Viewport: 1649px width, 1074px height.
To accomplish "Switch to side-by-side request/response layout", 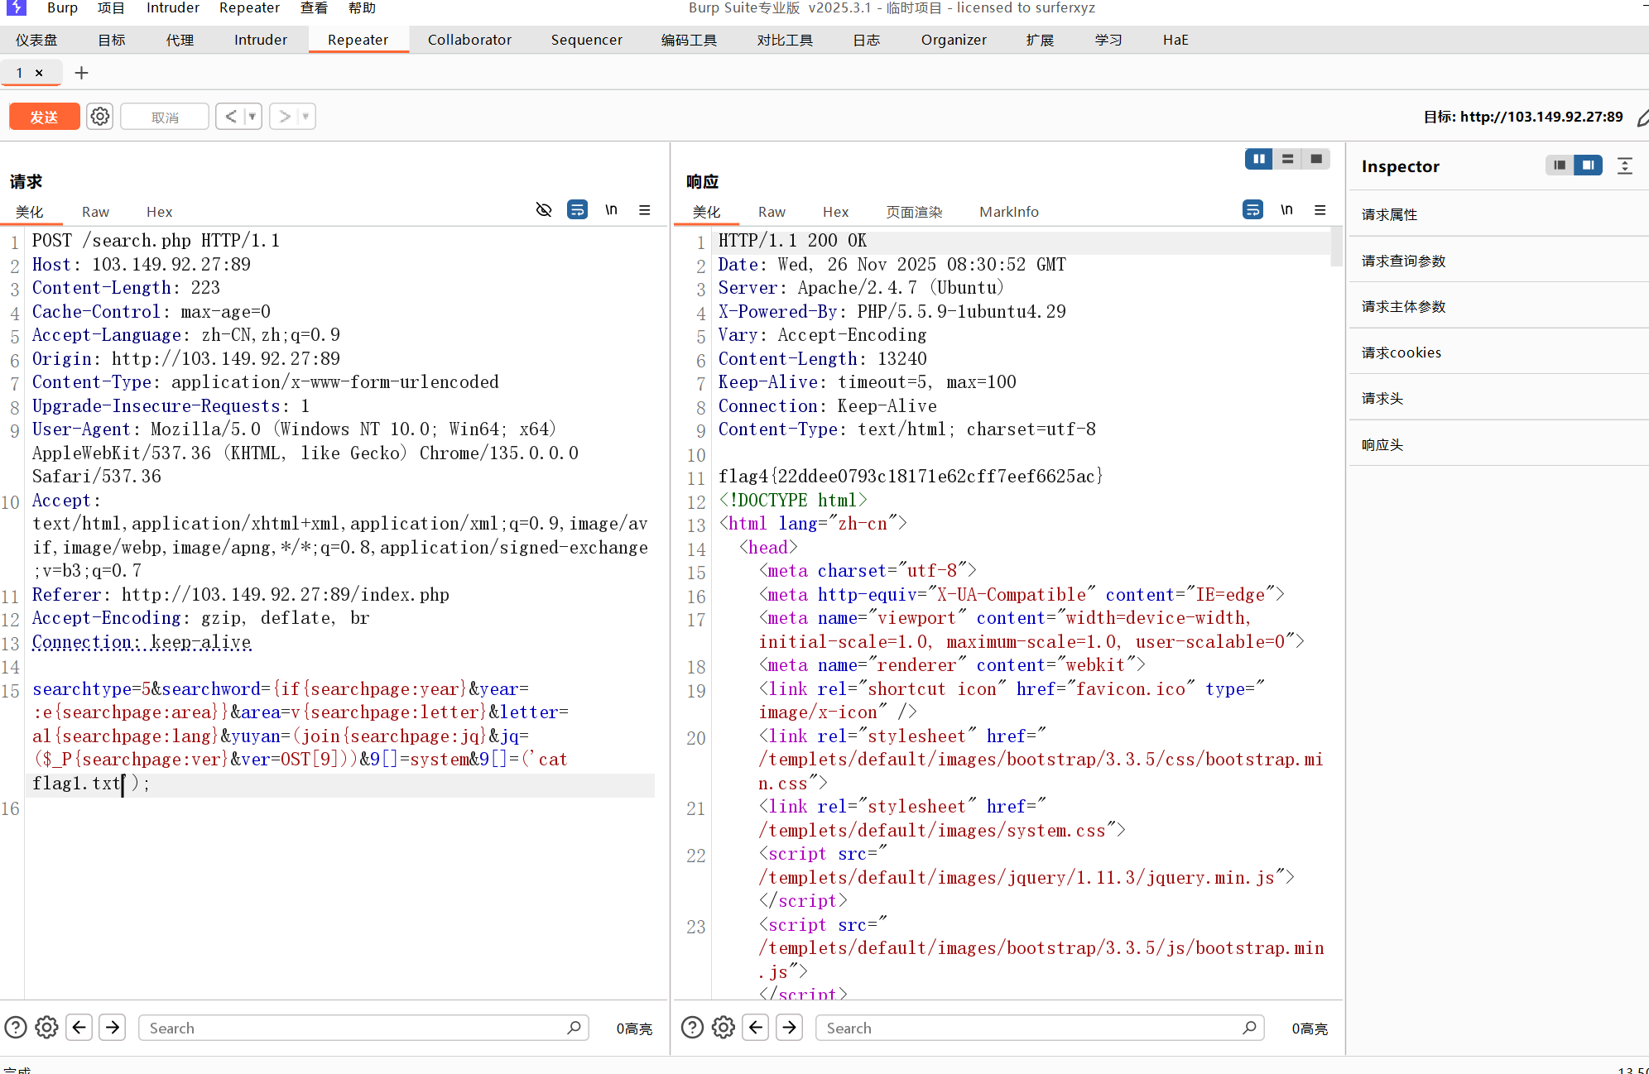I will pos(1258,159).
